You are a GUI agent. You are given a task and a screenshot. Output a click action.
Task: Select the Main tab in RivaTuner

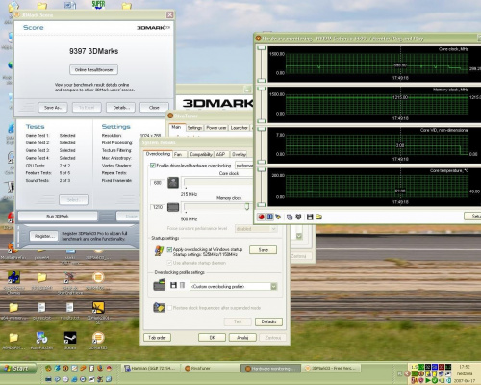tap(176, 127)
